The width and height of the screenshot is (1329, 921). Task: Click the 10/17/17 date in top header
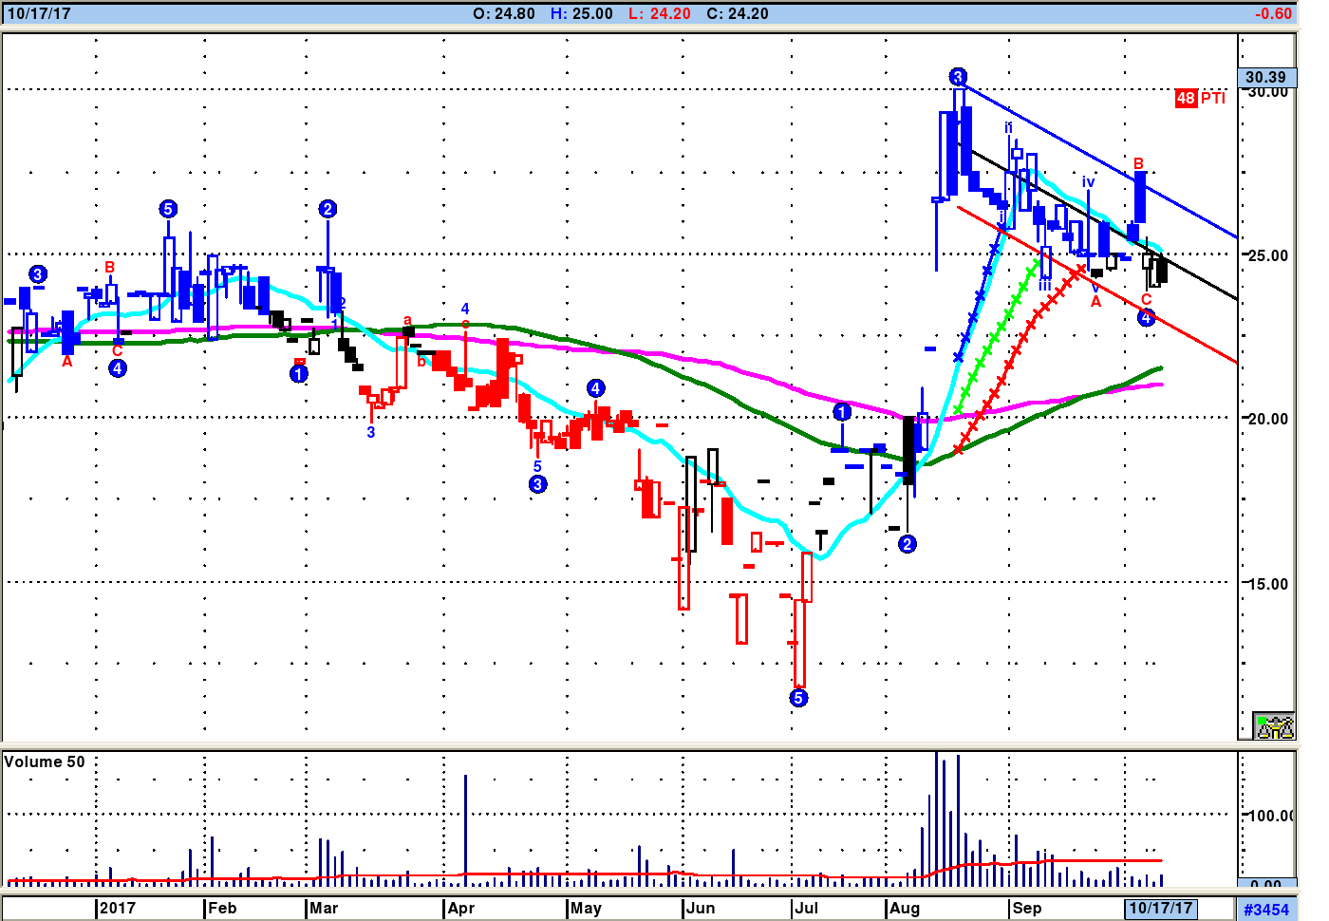pos(39,13)
